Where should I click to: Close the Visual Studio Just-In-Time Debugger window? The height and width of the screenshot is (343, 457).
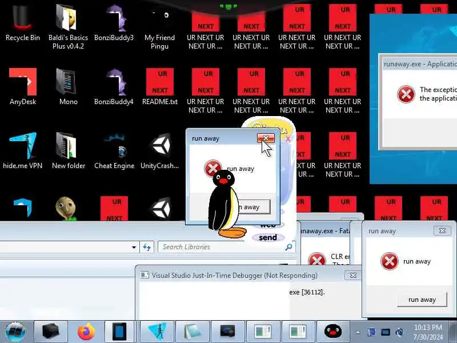point(353,276)
